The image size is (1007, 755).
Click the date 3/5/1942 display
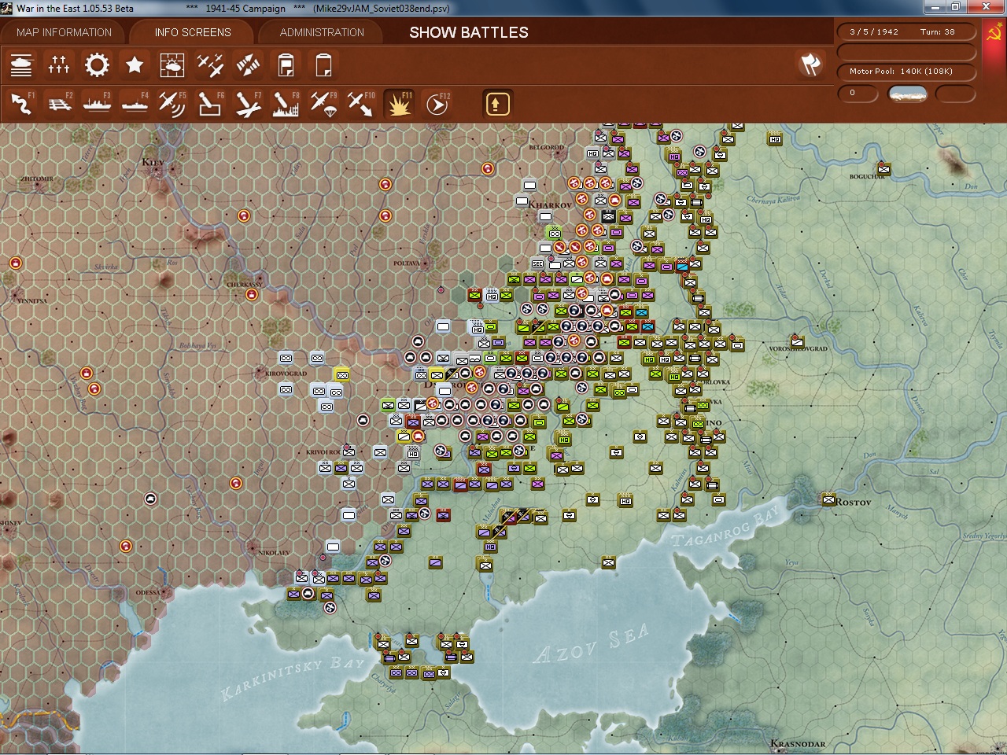[x=874, y=32]
